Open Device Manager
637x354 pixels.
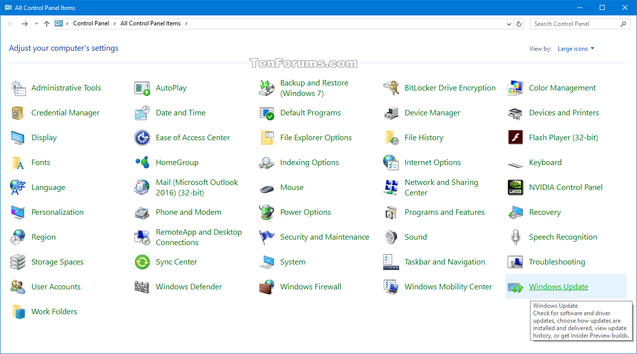click(x=432, y=112)
